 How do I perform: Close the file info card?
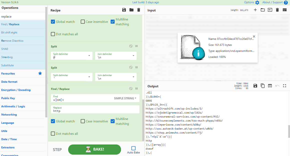[x=254, y=36]
